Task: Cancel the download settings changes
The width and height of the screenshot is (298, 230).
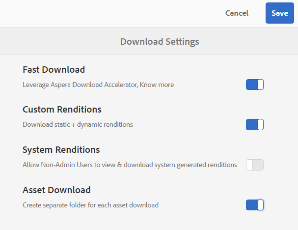Action: pyautogui.click(x=237, y=13)
